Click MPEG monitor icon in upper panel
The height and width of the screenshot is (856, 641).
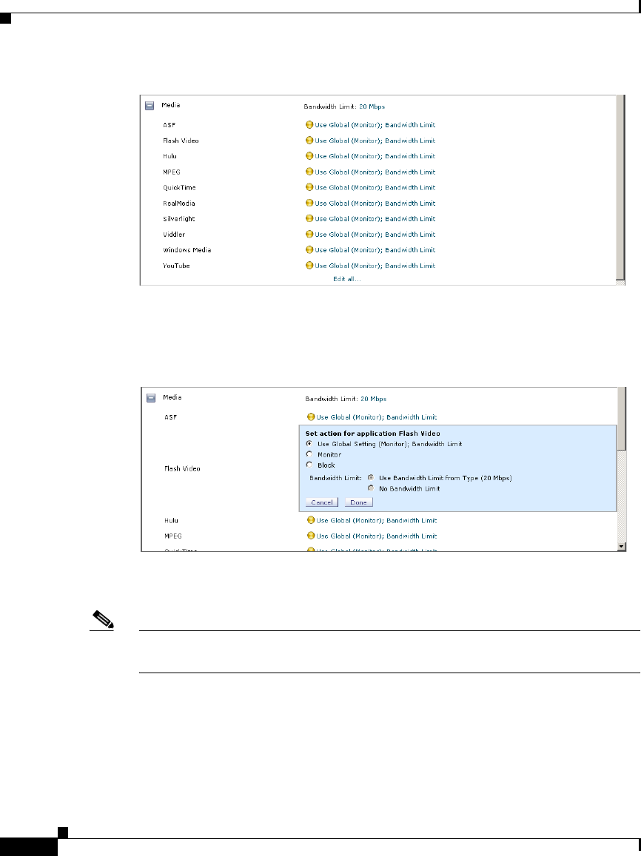tap(309, 172)
